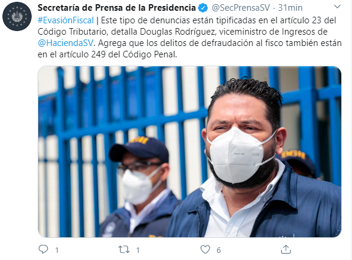The image size is (352, 260).
Task: Expand the tweet options chevron menu
Action: coord(337,7)
